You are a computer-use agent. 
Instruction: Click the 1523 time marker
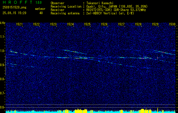click(x=53, y=24)
